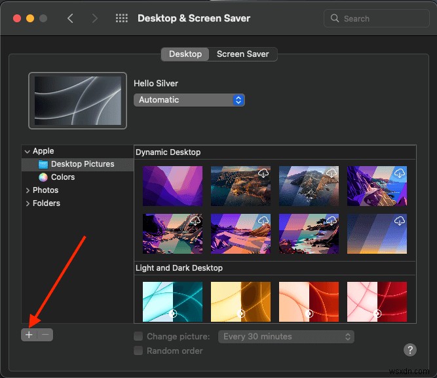
Task: Click cloud download icon on desert dunes wallpaper
Action: tap(263, 221)
